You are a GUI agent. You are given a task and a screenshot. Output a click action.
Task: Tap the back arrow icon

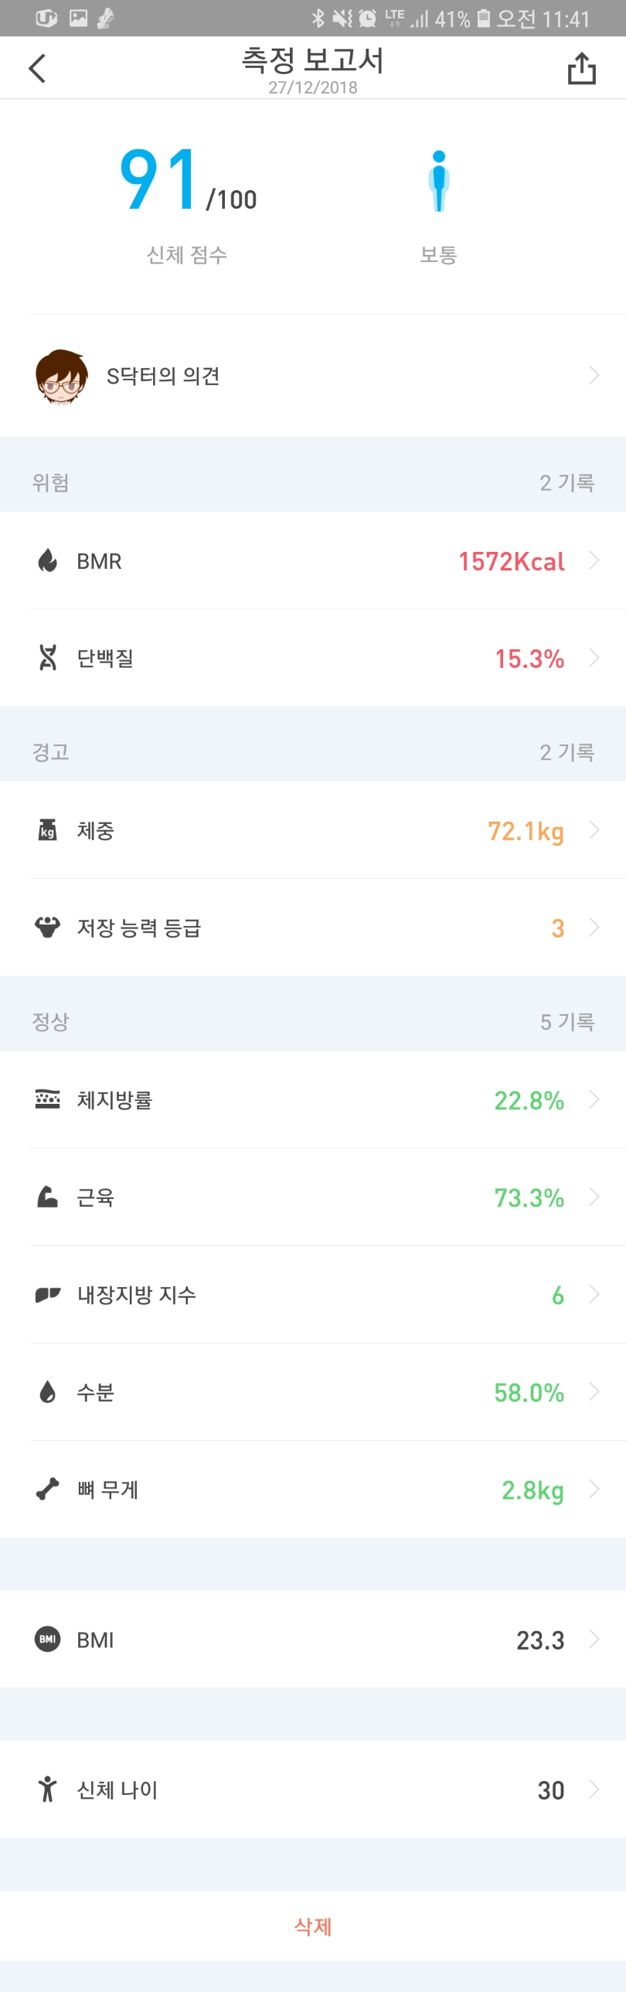pos(37,68)
